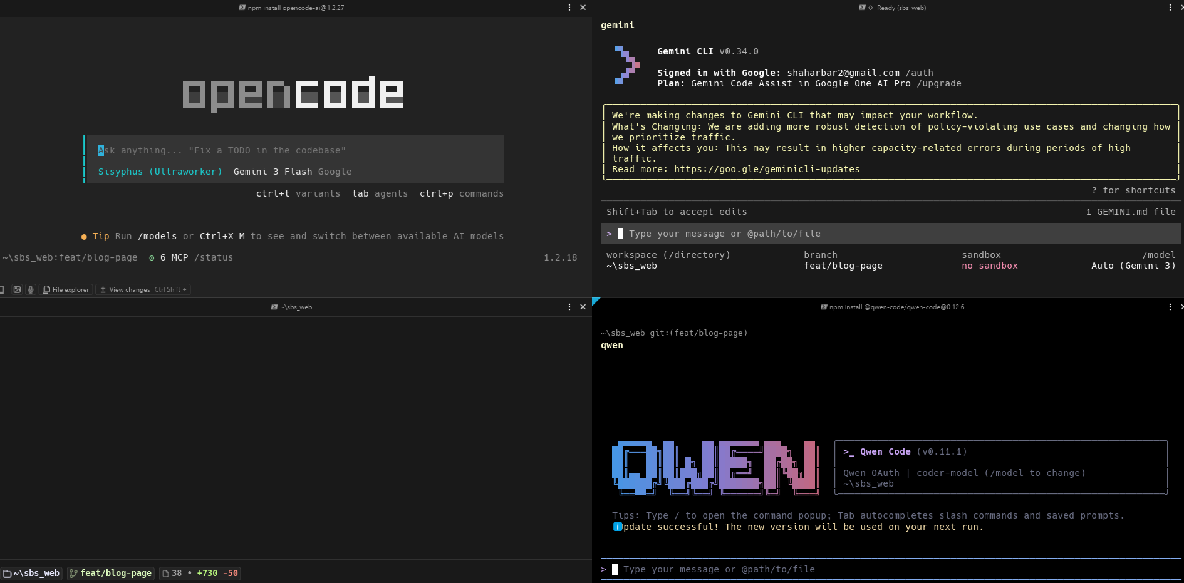
Task: Click the feat/blog-page git branch chip
Action: [x=111, y=573]
